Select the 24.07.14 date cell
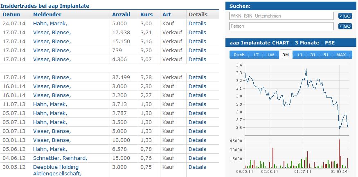The image size is (358, 177). [14, 24]
